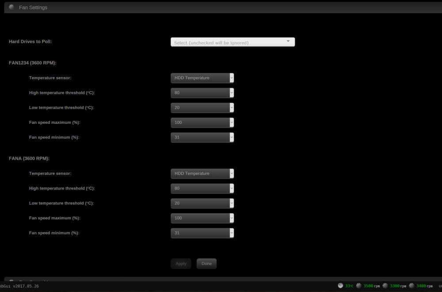Open FANA Fan speed maximum dropdown

[x=202, y=218]
